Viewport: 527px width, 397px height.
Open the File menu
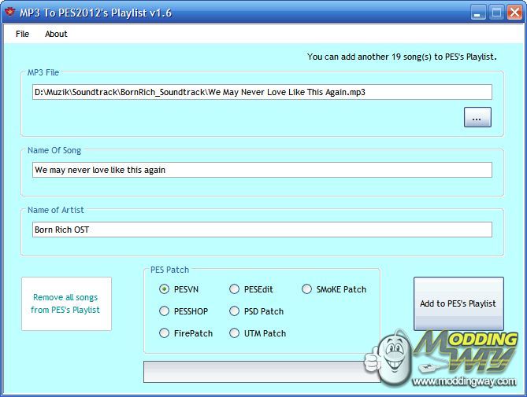[22, 34]
